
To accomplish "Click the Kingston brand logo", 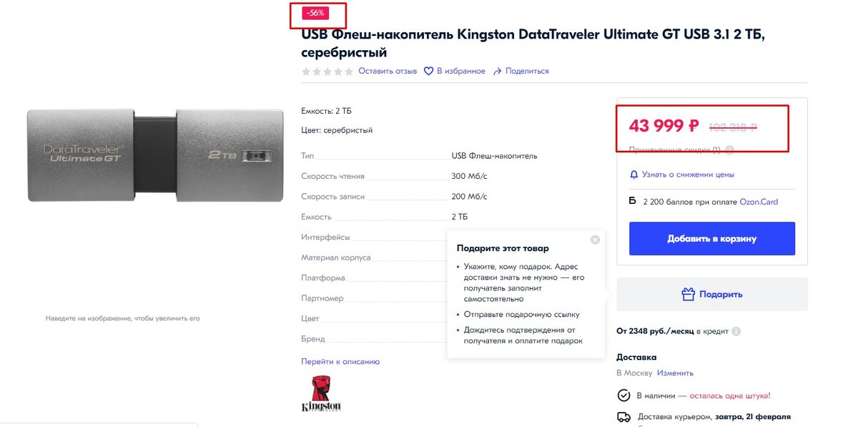I will 321,393.
